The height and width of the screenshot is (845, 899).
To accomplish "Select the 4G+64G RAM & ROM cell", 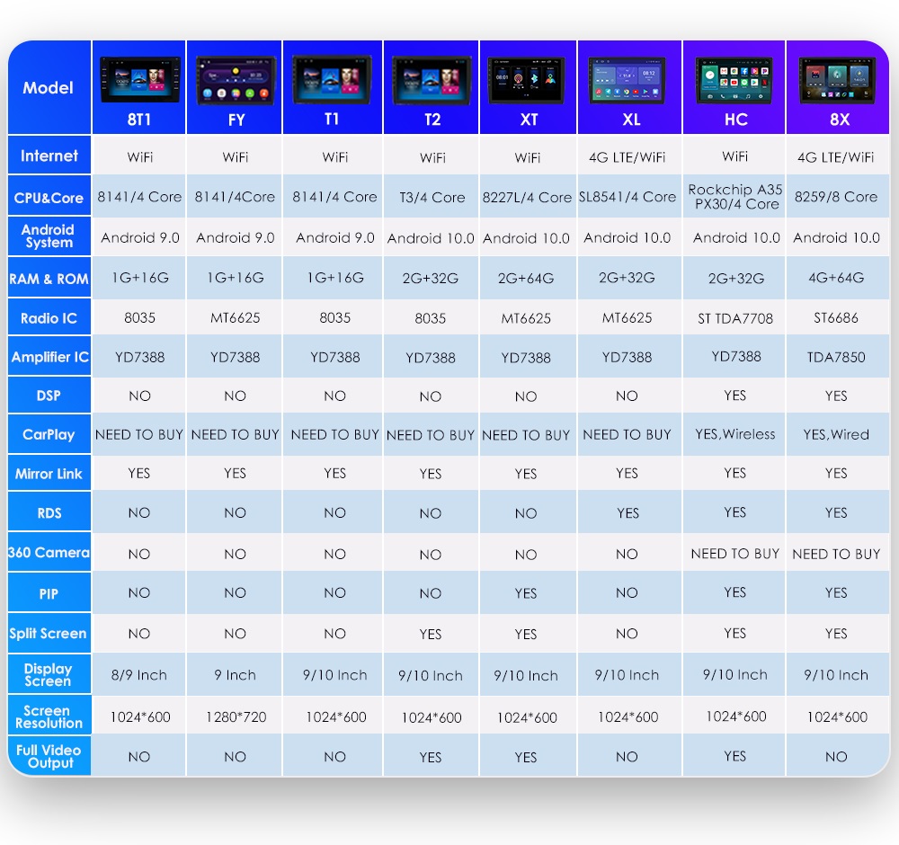I will click(836, 278).
